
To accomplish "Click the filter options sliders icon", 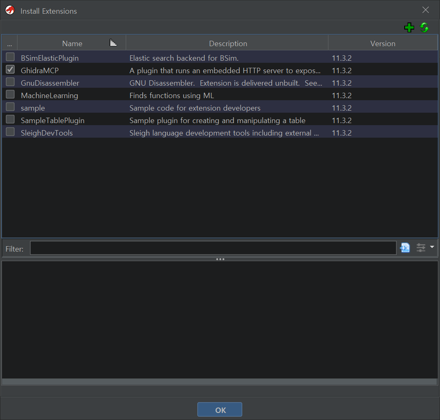I will [x=420, y=247].
